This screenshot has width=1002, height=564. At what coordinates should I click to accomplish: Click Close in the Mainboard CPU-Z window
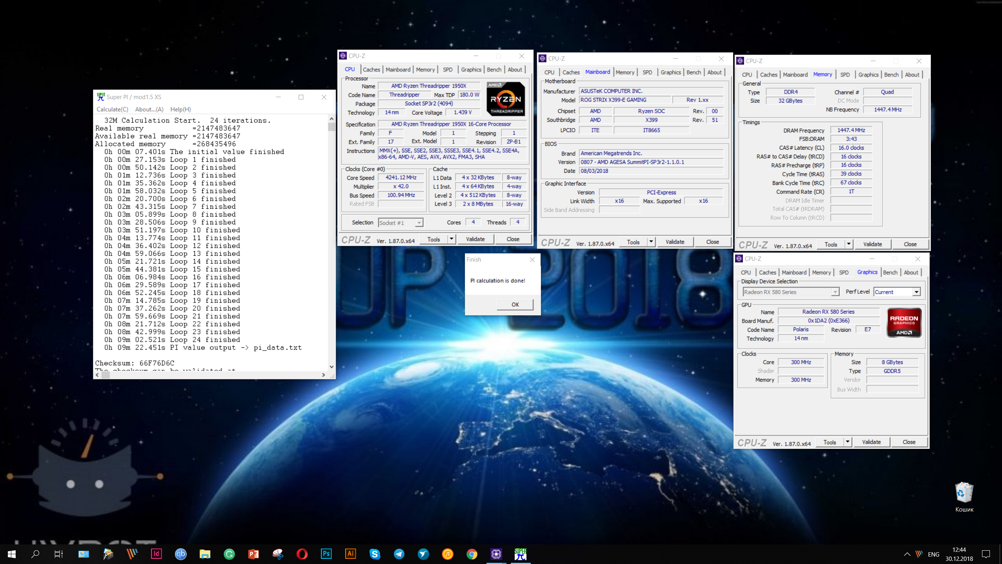pyautogui.click(x=712, y=242)
